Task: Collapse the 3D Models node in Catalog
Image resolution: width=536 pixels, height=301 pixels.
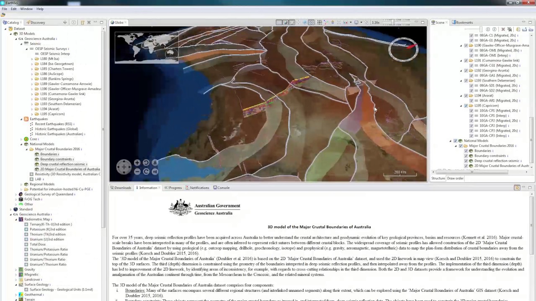Action: 11,34
